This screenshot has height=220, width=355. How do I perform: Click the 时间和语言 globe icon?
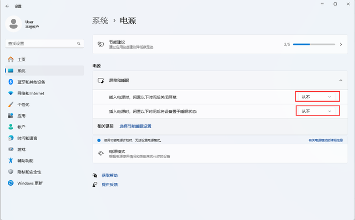coord(11,138)
